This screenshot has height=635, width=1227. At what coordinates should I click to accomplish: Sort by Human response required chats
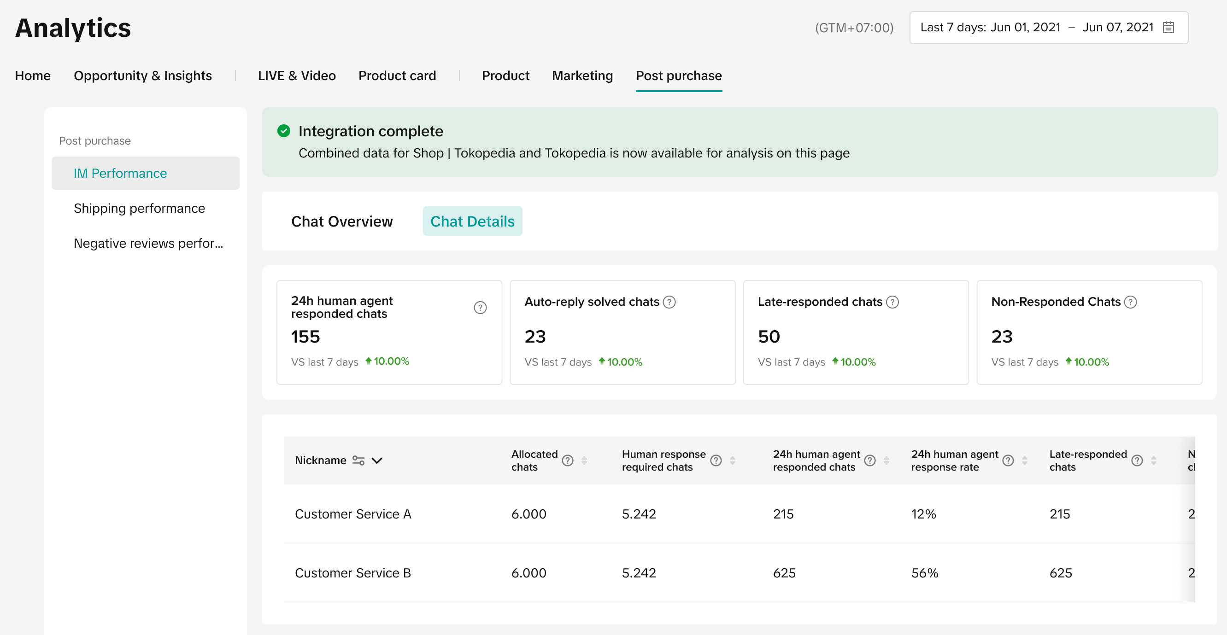click(733, 460)
